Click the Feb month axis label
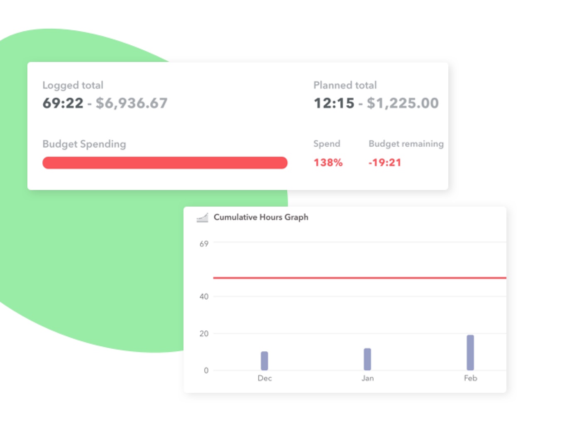 (x=470, y=378)
